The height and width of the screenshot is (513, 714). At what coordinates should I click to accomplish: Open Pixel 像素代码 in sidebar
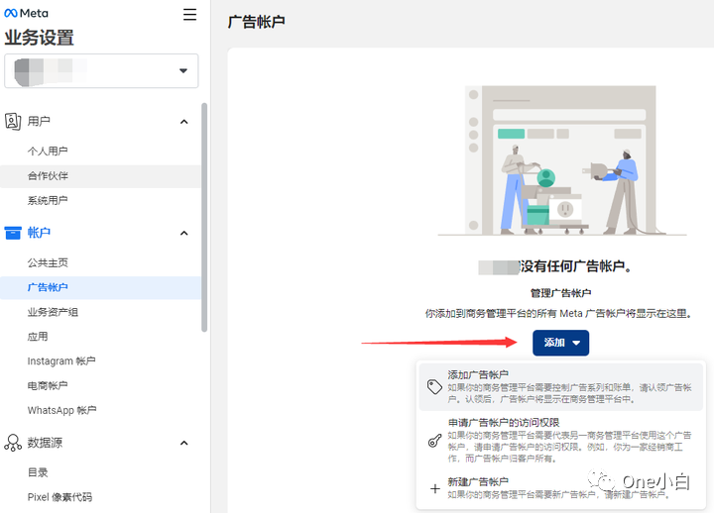point(100,497)
